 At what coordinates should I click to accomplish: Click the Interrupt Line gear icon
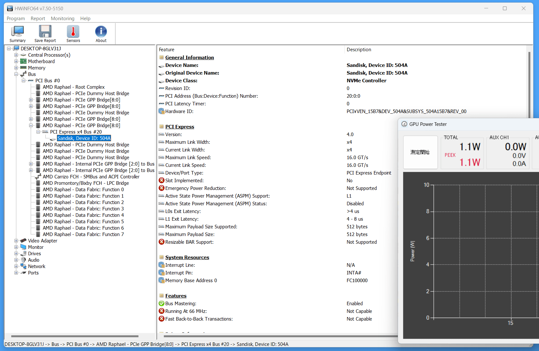pyautogui.click(x=162, y=265)
